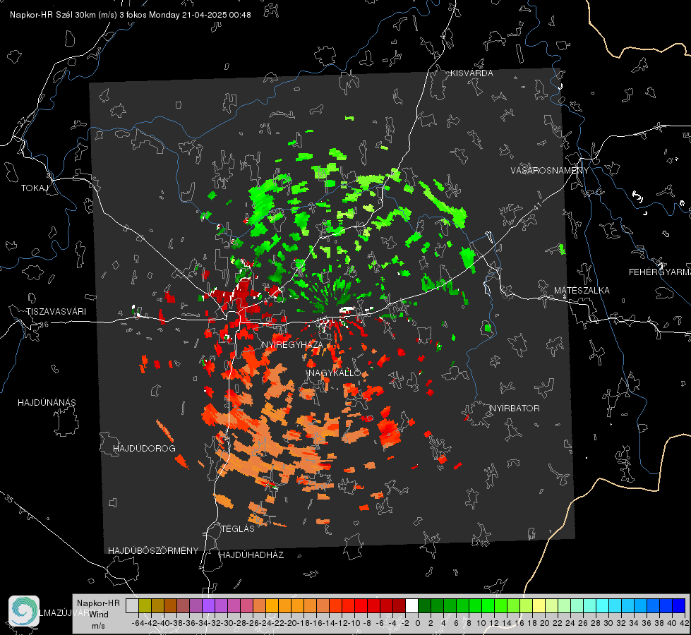Pick the bright green swatch between 10 and 12
This screenshot has width=691, height=635.
click(x=488, y=605)
